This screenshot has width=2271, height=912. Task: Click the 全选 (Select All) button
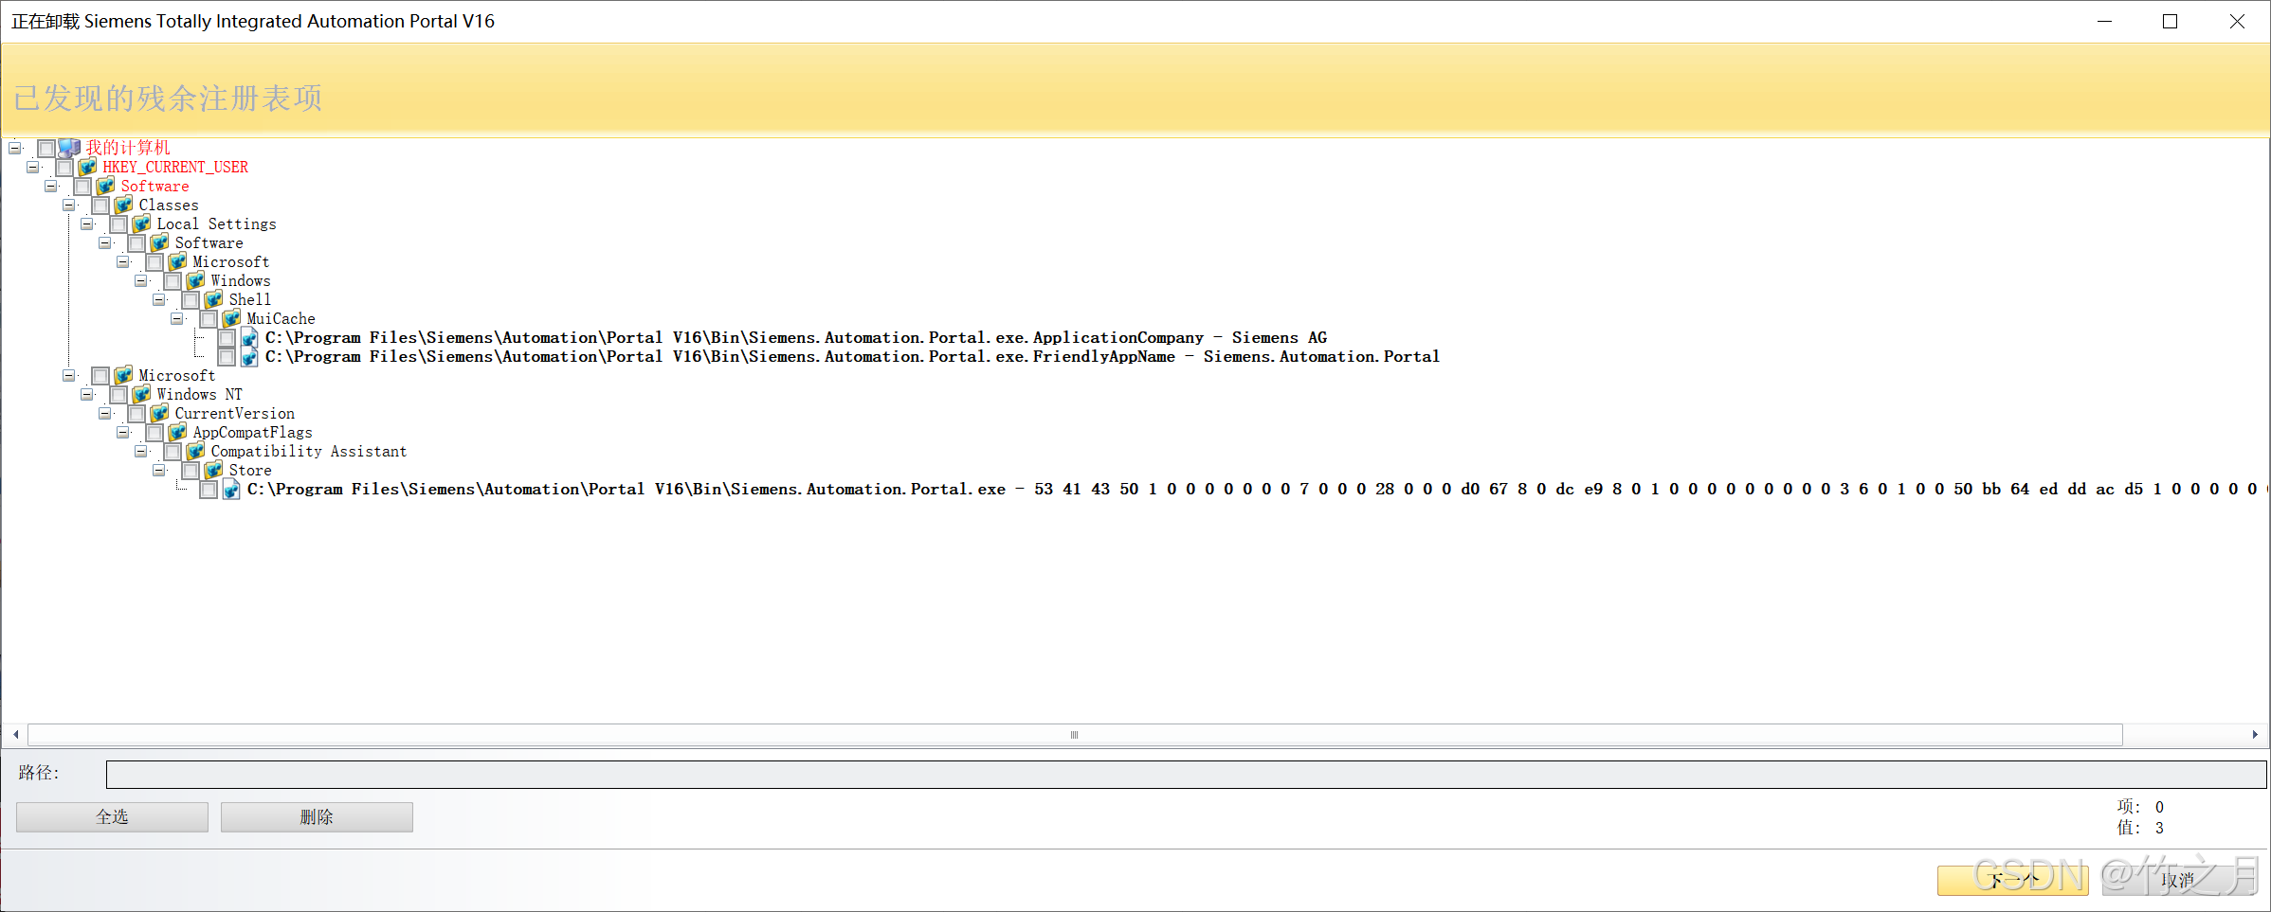[x=112, y=816]
